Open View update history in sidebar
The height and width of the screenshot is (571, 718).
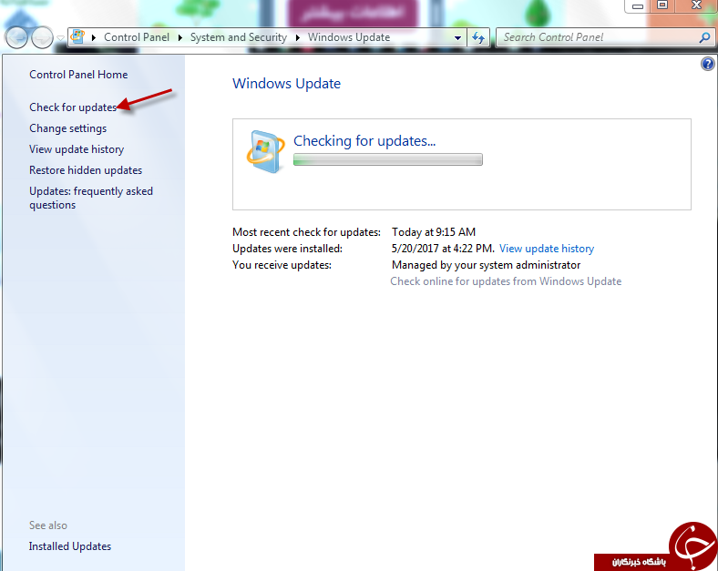pos(77,149)
